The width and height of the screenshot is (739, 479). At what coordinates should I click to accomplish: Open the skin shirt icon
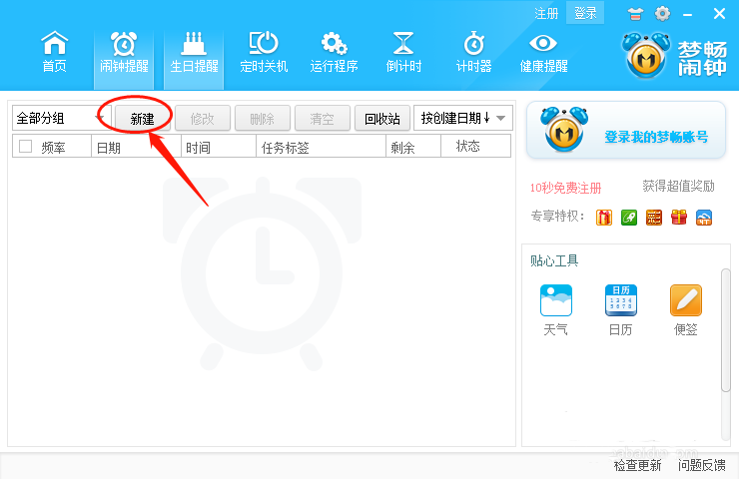(x=635, y=14)
